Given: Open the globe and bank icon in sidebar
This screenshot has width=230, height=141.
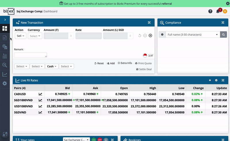Looking at the screenshot, I should [x=5, y=47].
